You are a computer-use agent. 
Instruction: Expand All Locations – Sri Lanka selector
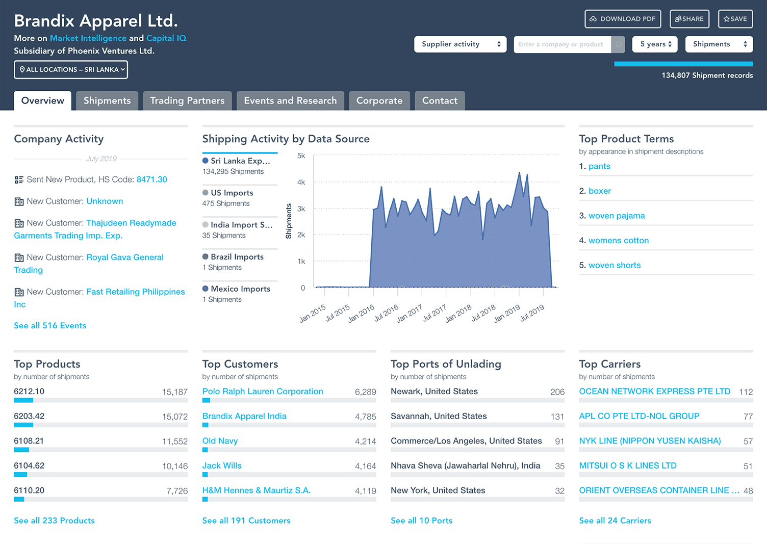point(71,70)
